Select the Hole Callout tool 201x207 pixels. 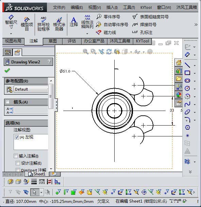tap(142, 32)
